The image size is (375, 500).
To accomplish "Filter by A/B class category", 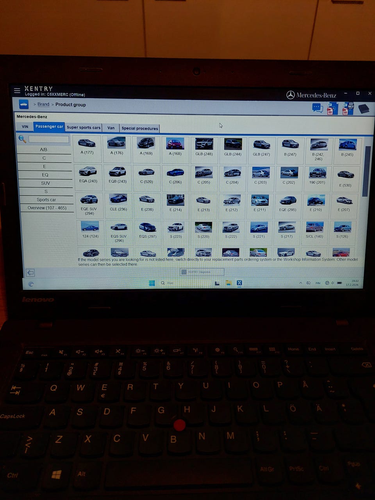I will (x=44, y=150).
